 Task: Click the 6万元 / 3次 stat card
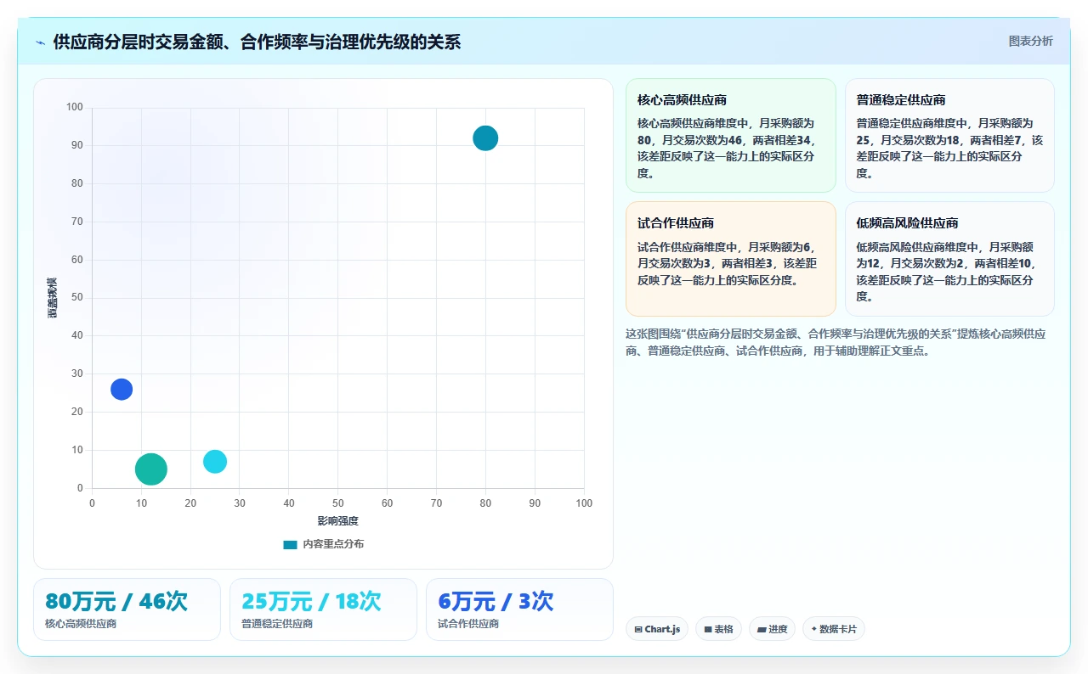pos(519,609)
